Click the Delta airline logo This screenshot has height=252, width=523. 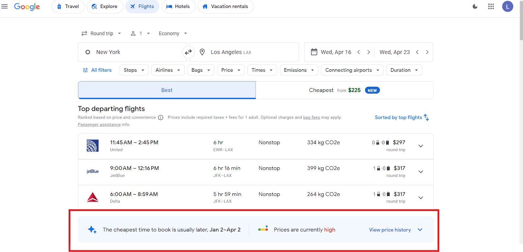(93, 197)
